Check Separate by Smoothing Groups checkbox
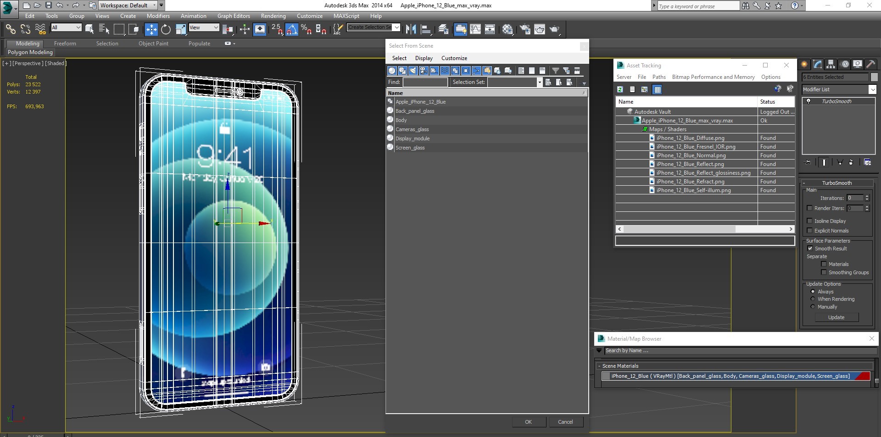This screenshot has width=881, height=437. [824, 272]
